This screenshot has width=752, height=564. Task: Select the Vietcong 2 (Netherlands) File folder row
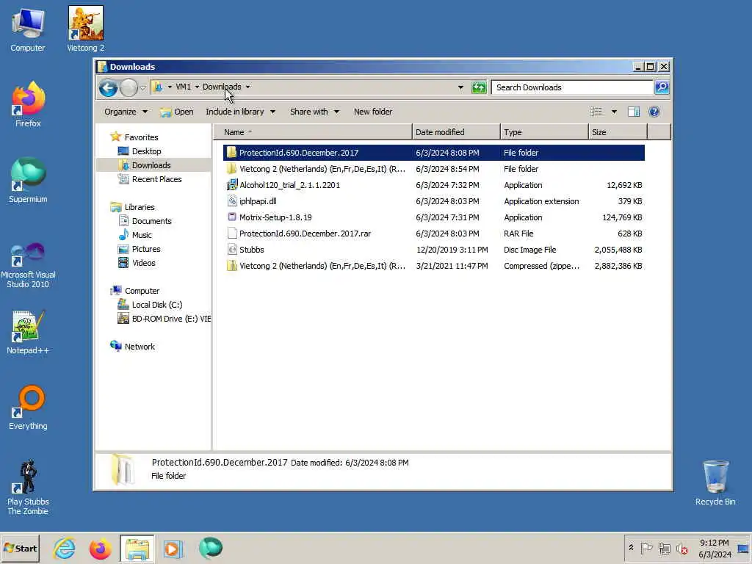[x=433, y=169]
